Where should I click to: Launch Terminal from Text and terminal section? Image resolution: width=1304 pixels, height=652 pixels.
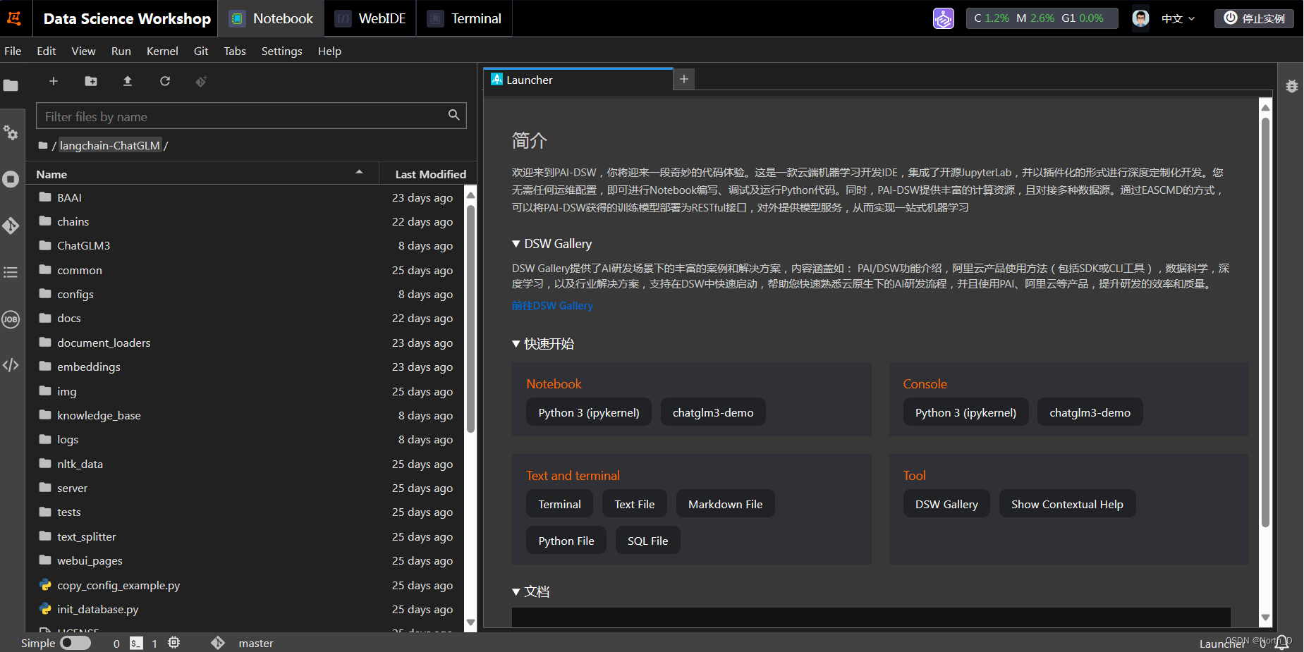[559, 504]
